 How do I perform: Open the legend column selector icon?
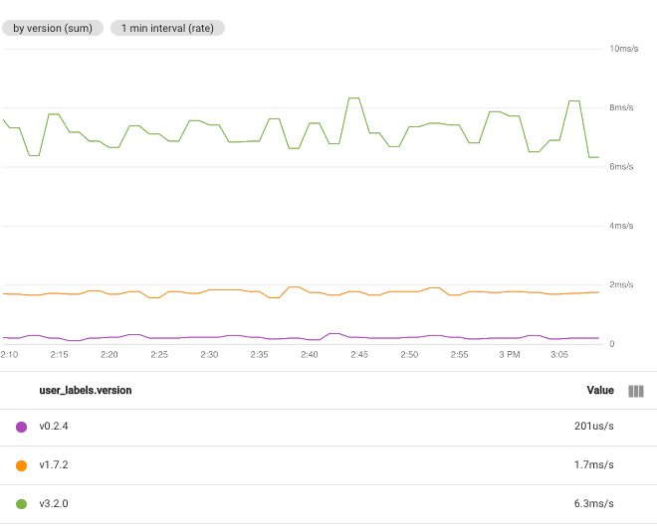(x=636, y=391)
